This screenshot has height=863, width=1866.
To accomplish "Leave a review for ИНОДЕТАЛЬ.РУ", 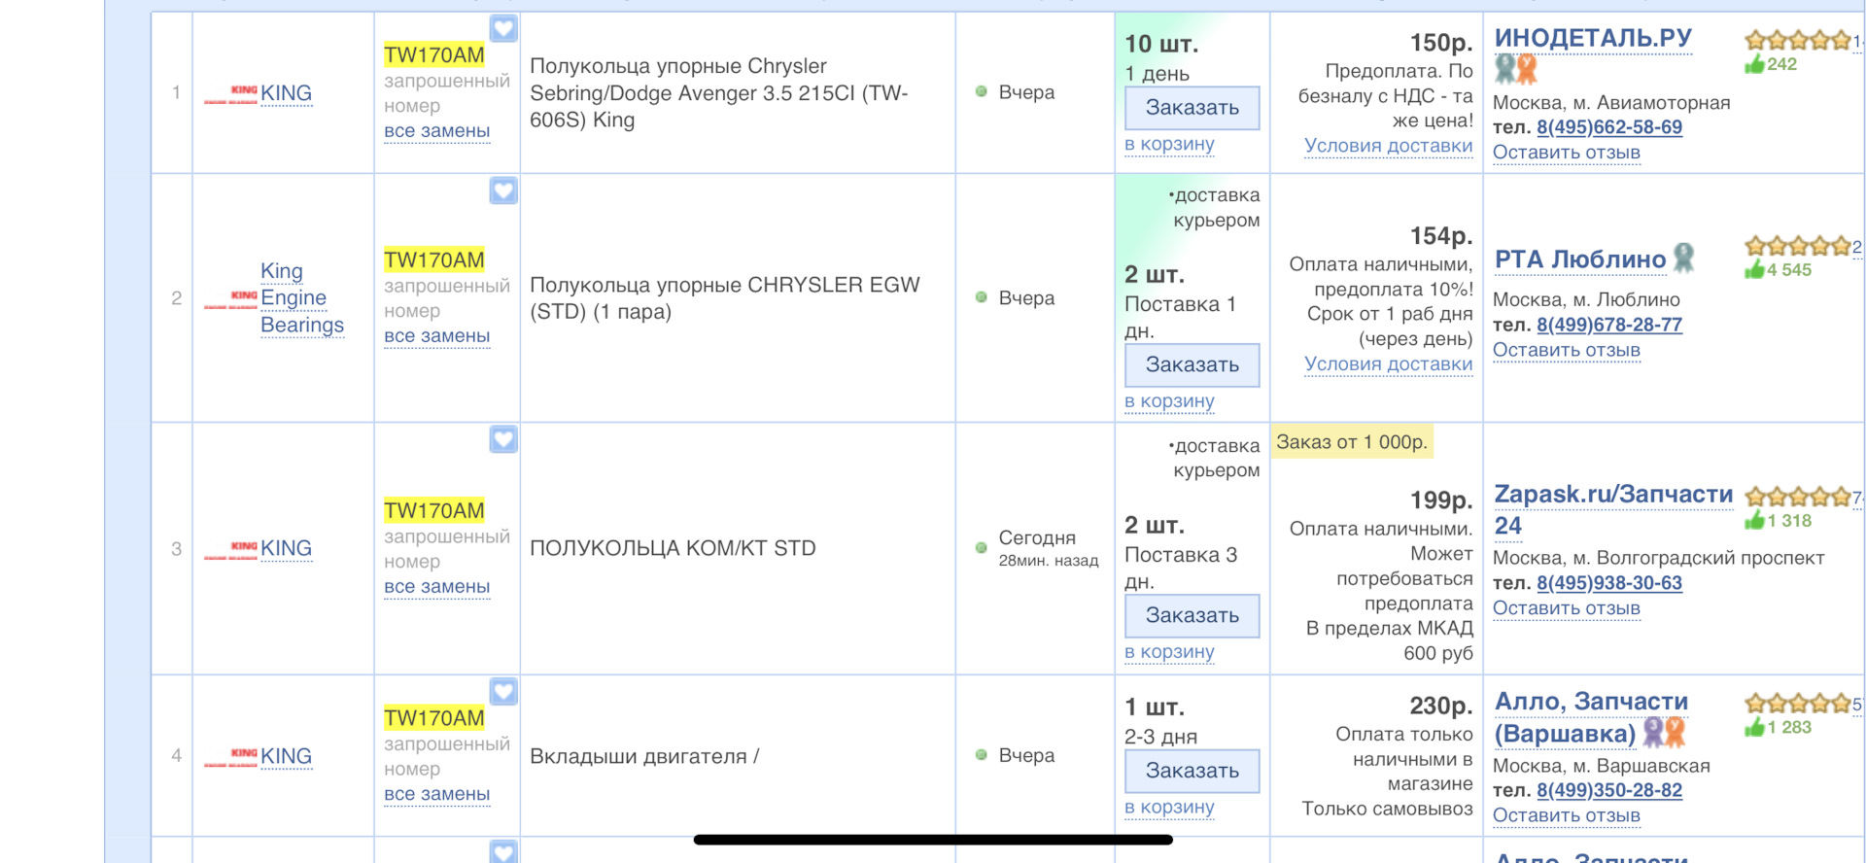I will coord(1567,153).
